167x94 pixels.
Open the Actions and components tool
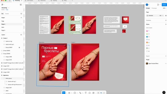point(93,93)
